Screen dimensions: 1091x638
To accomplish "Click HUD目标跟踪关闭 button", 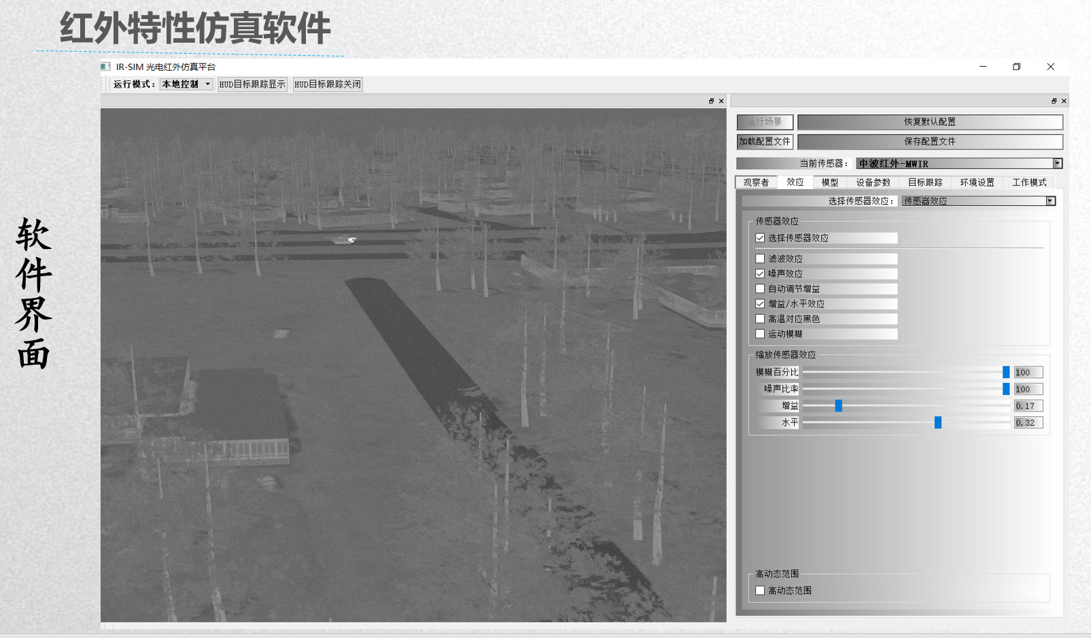I will (328, 84).
